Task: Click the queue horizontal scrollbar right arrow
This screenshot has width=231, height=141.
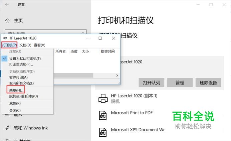Action: (x=117, y=75)
